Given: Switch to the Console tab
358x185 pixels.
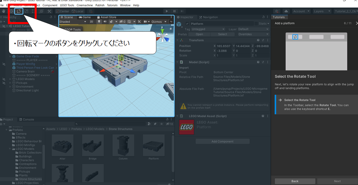Looking at the screenshot, I should [26, 119].
